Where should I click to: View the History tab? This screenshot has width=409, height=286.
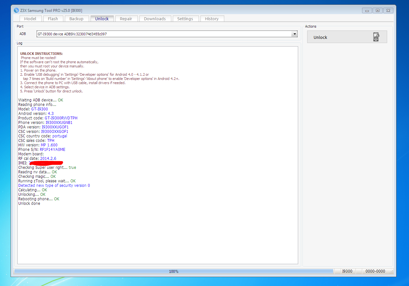(x=212, y=19)
